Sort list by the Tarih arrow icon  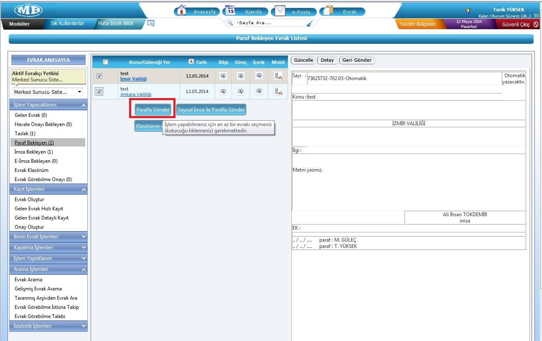pos(191,62)
